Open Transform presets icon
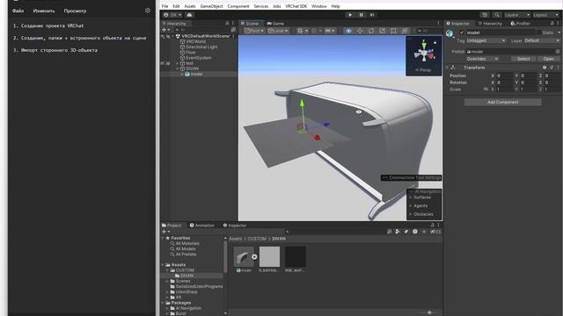 tap(552, 68)
